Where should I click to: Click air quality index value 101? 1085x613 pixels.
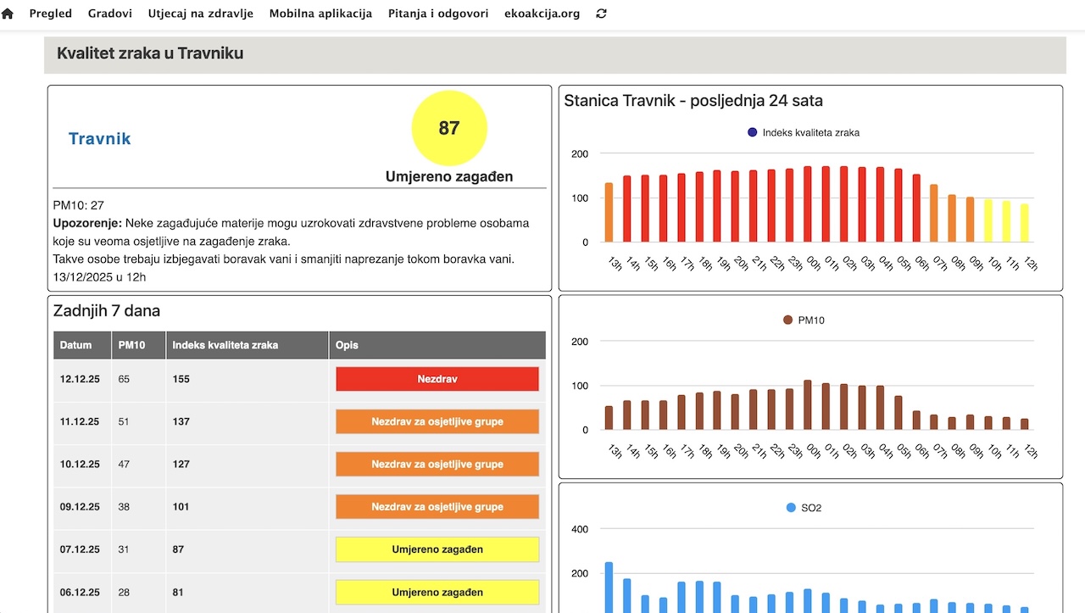click(181, 507)
